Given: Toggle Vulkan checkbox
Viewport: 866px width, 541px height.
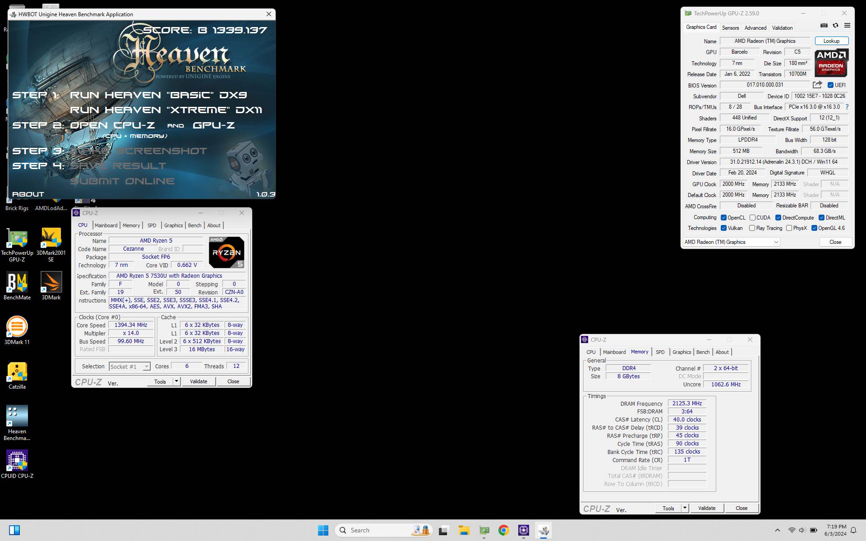Looking at the screenshot, I should point(723,228).
